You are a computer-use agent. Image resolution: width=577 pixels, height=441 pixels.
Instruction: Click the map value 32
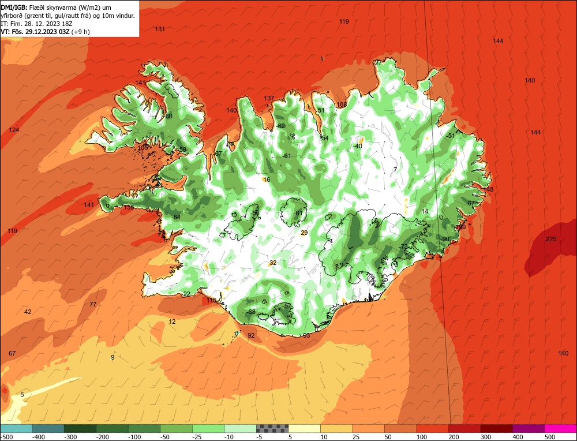pos(273,263)
